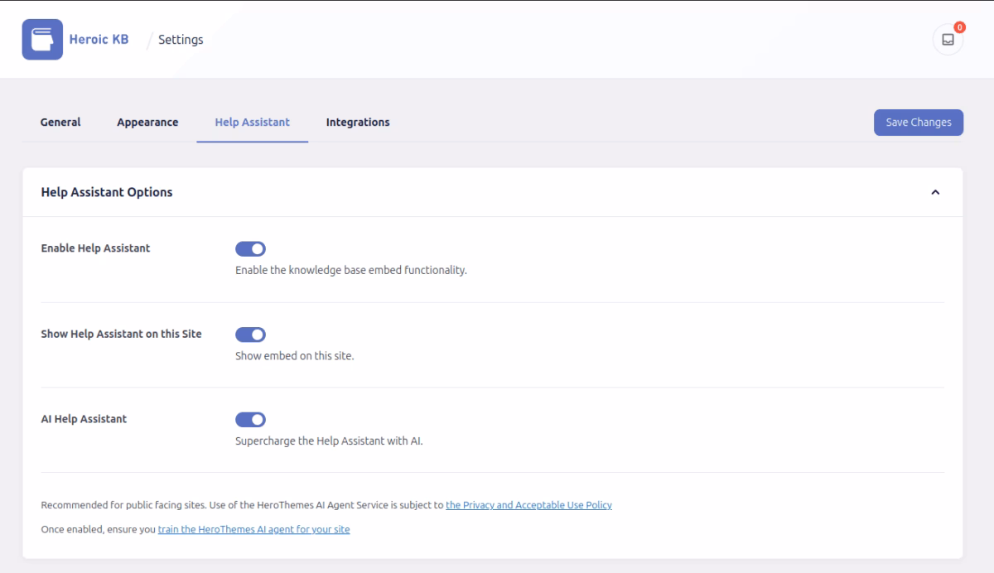
Task: Follow the train HeroThemes AI agent link
Action: (x=253, y=529)
